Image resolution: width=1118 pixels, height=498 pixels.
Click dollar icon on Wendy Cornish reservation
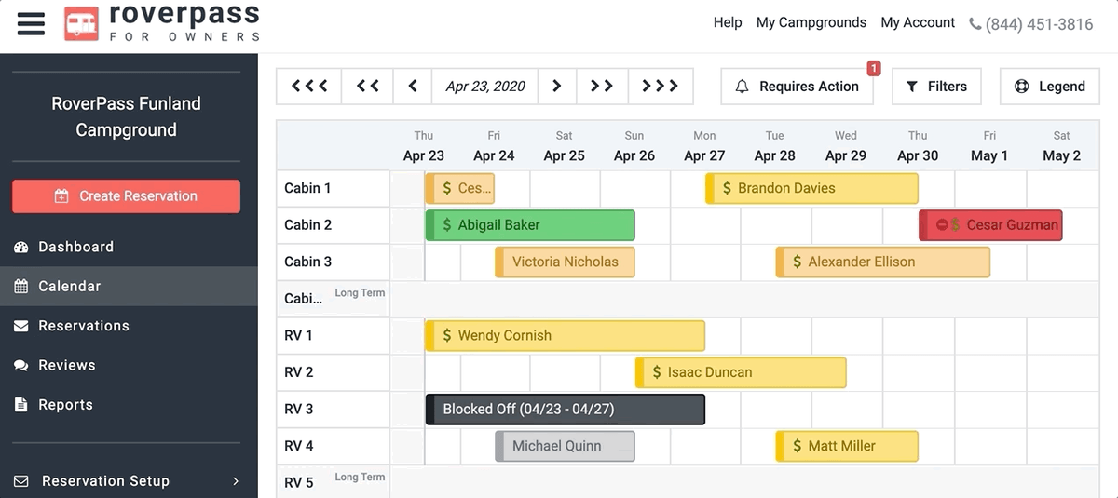(x=447, y=335)
